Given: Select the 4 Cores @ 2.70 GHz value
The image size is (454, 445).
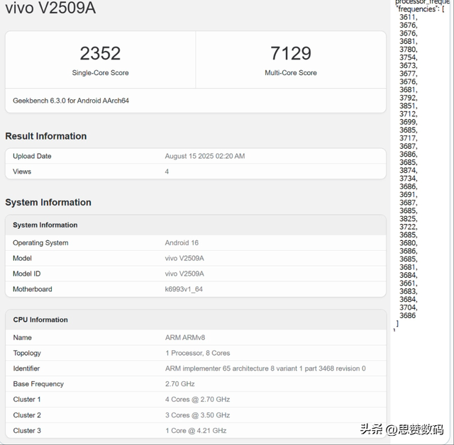Looking at the screenshot, I should [x=197, y=400].
